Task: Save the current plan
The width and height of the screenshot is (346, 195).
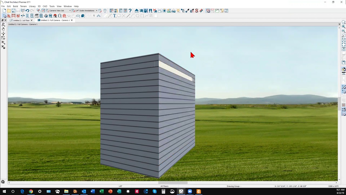Action: click(x=14, y=11)
